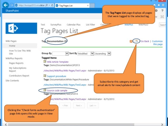Click the horizontal scrollbar right arrow
Image resolution: width=168 pixels, height=126 pixels.
coord(162,125)
